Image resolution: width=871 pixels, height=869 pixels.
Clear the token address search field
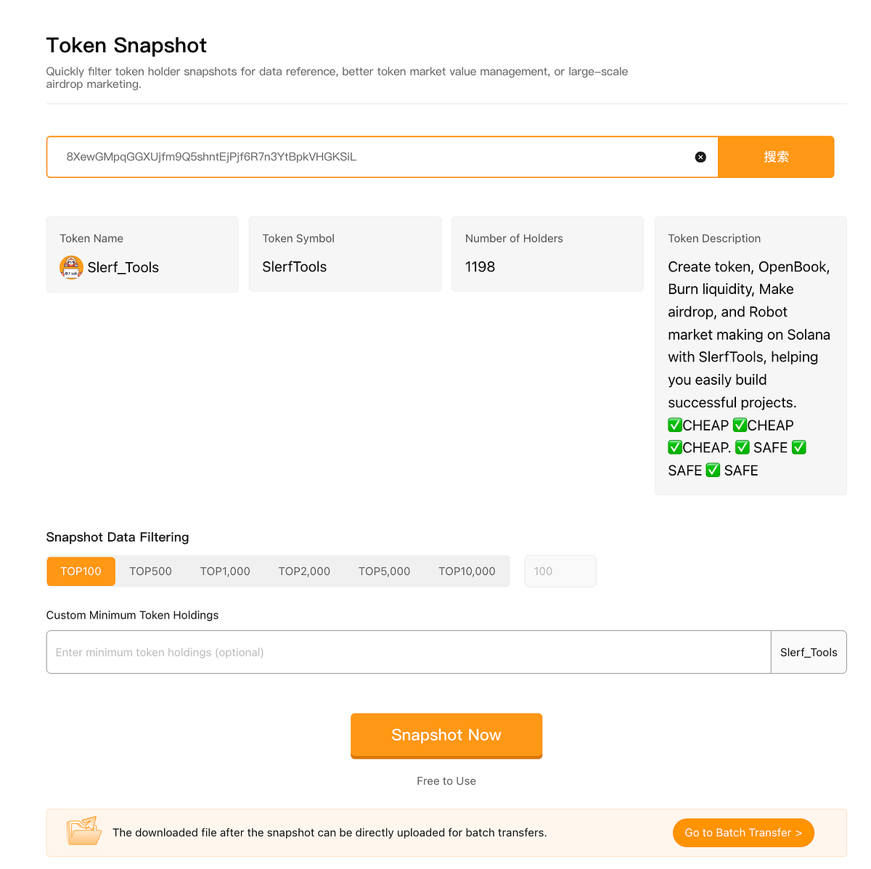700,157
